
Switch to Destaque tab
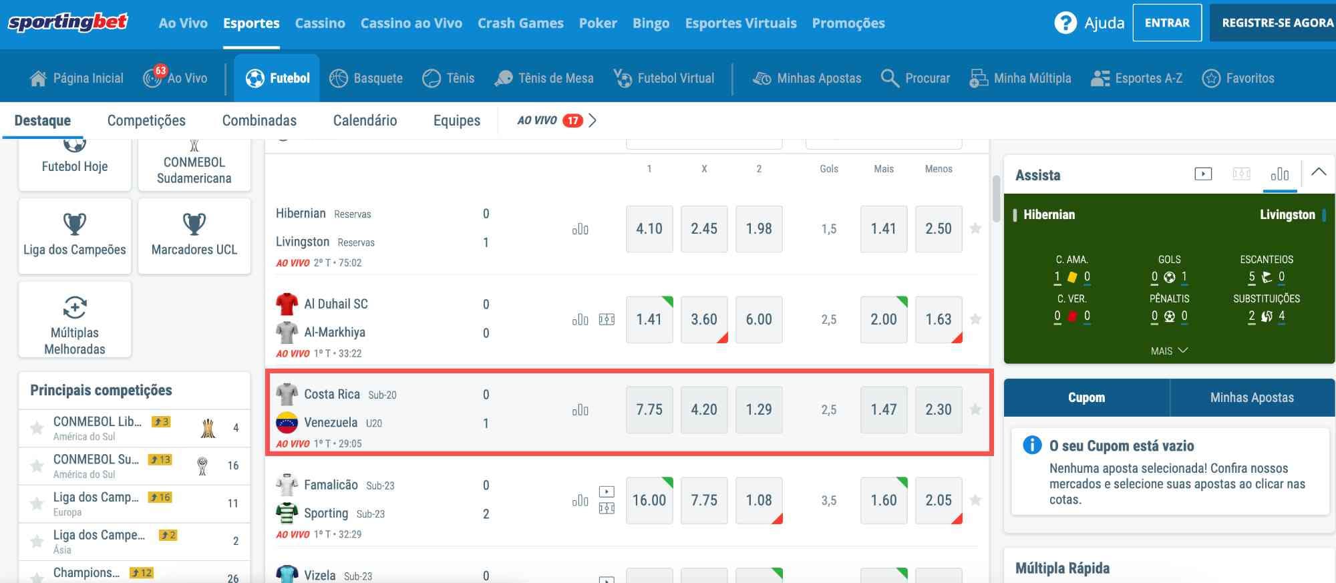43,121
